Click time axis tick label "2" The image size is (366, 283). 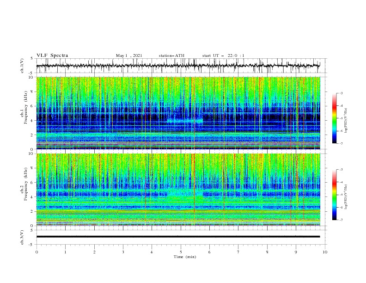point(94,252)
